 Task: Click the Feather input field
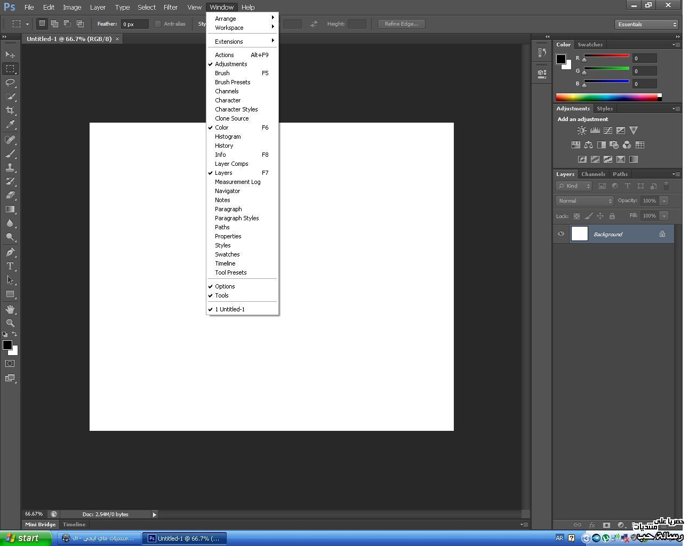(x=134, y=24)
